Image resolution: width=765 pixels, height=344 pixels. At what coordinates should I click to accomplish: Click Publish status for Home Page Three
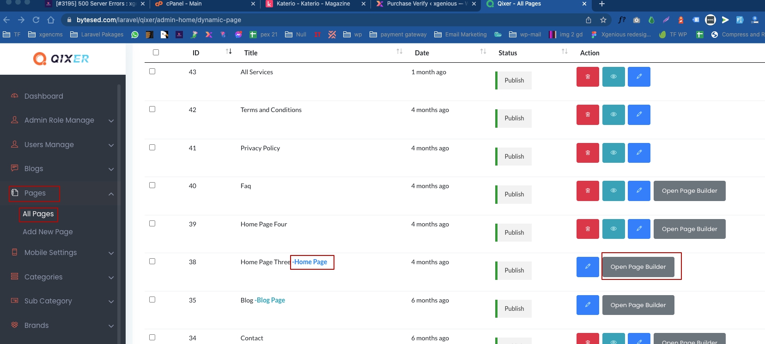[x=514, y=271]
